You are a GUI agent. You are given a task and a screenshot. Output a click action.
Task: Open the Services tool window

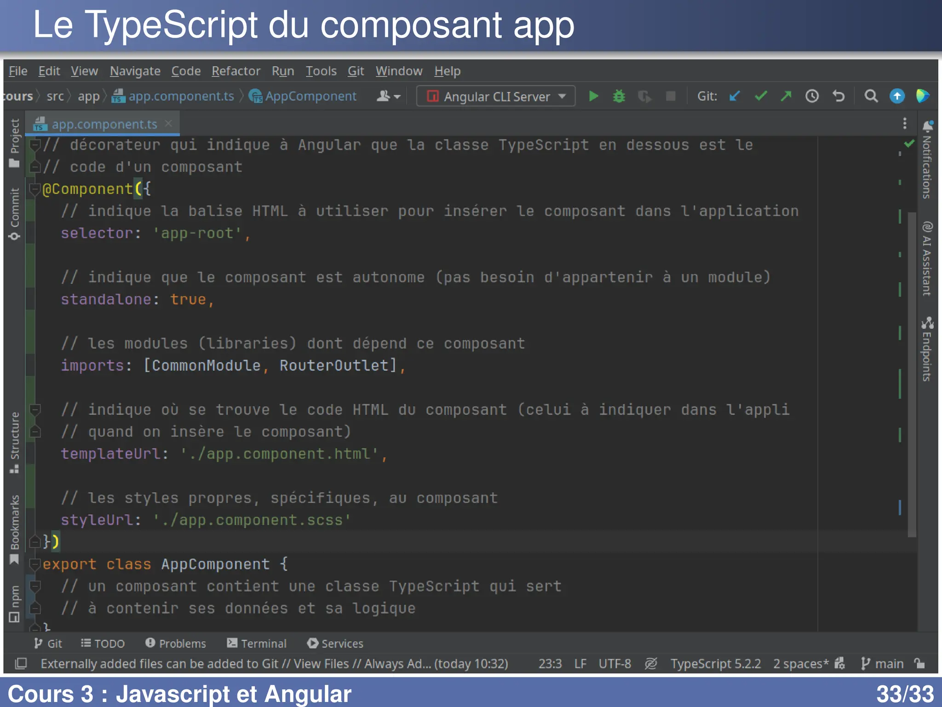coord(335,643)
